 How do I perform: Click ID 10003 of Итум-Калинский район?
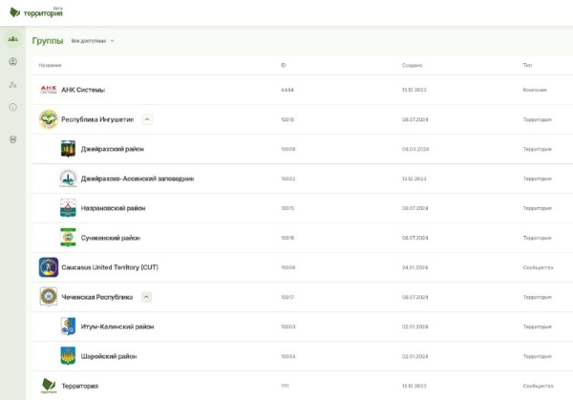click(288, 326)
